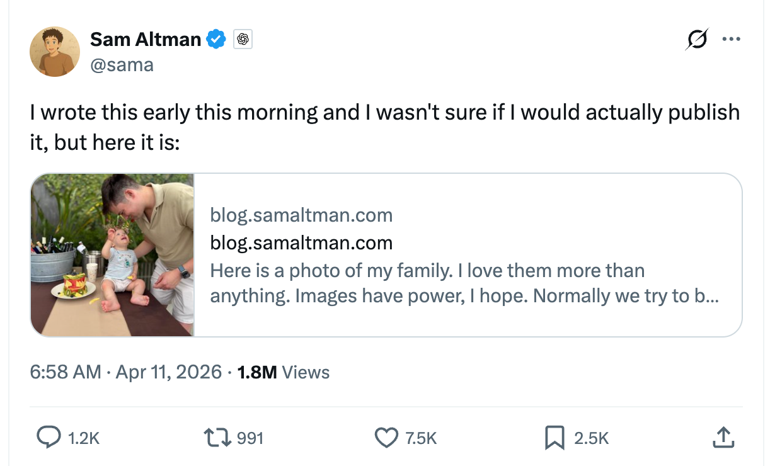
Task: Bookmark the post with bookmark icon
Action: coord(554,438)
